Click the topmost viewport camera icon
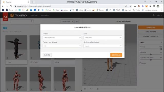Viewport: 164px width, 92px height. (85, 69)
